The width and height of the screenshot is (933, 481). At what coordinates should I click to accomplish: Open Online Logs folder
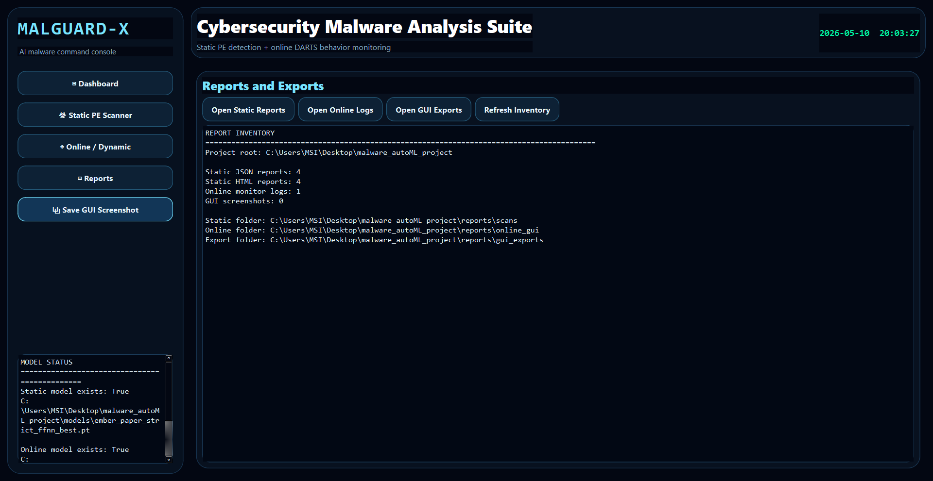point(340,110)
